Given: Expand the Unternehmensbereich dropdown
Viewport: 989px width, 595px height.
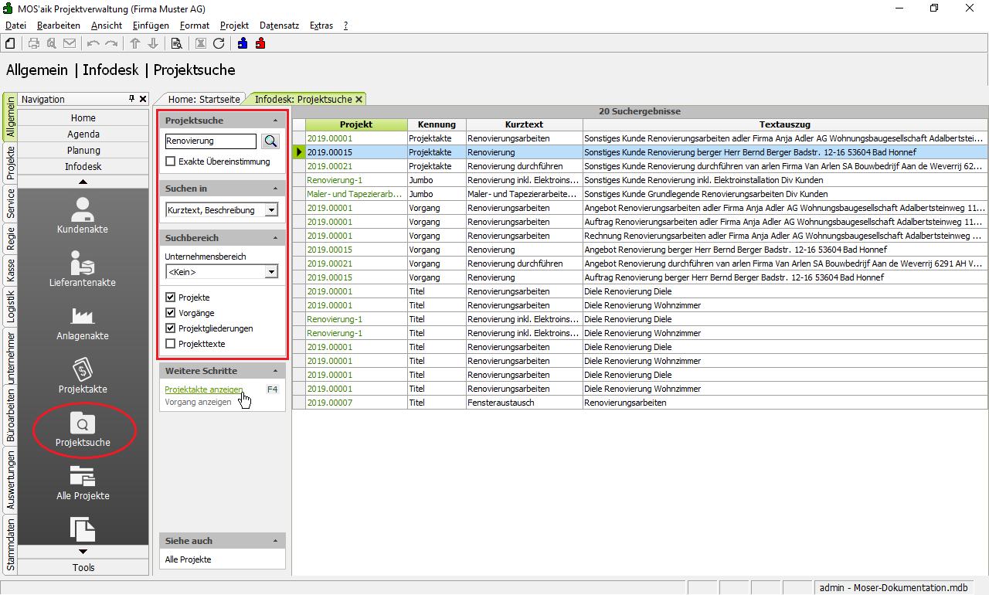Looking at the screenshot, I should 270,272.
